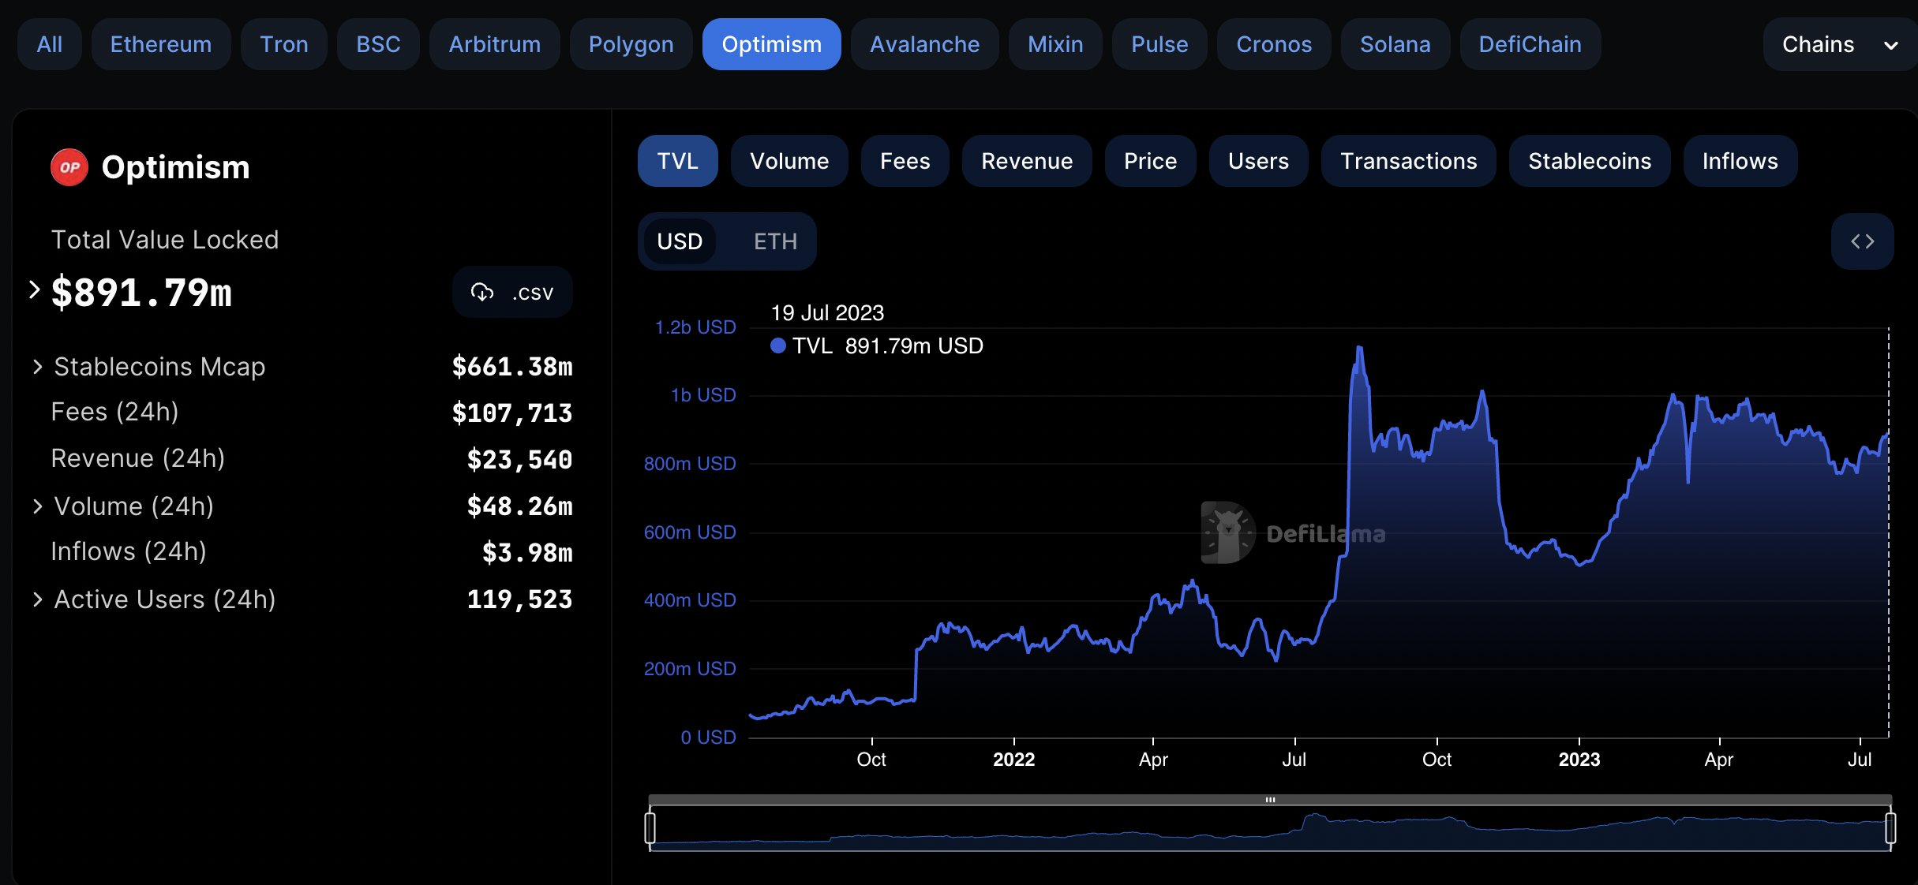Click the $48.26m volume value
Viewport: 1918px width, 885px height.
point(519,506)
